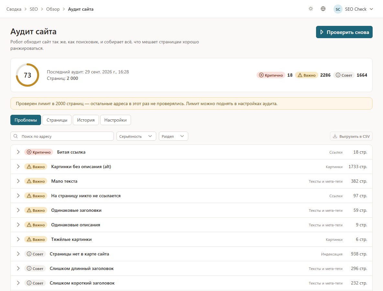The height and width of the screenshot is (291, 383).
Task: Click the SC account avatar
Action: coord(338,9)
